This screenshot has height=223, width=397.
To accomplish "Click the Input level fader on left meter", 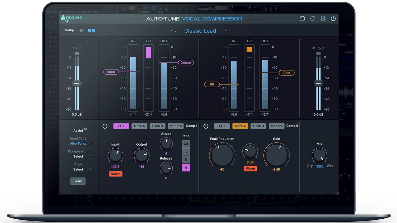I will pos(77,83).
